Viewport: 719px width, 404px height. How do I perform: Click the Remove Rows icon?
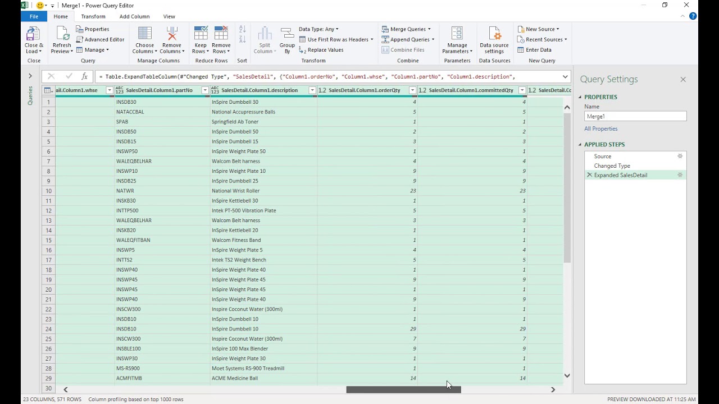tap(221, 34)
